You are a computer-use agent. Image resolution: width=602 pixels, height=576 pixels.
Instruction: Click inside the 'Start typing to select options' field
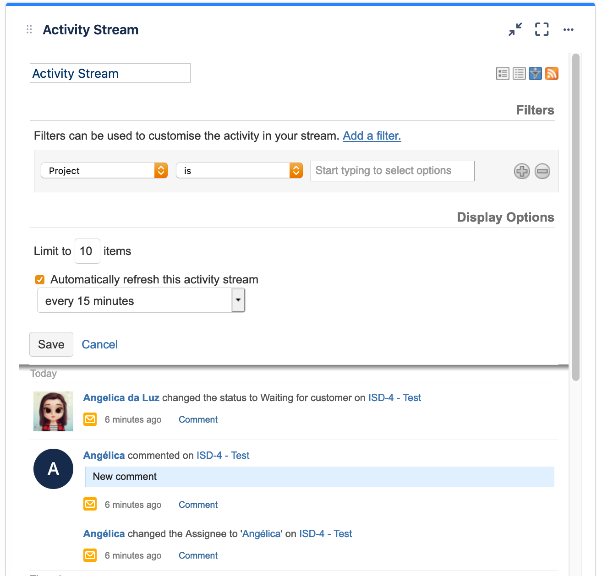(x=392, y=171)
